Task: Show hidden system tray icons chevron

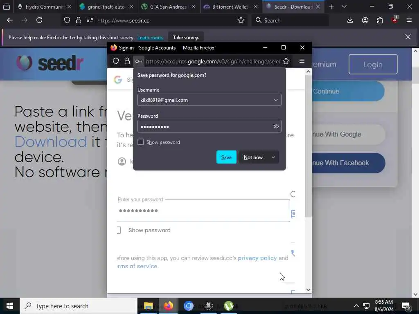Action: 356,306
